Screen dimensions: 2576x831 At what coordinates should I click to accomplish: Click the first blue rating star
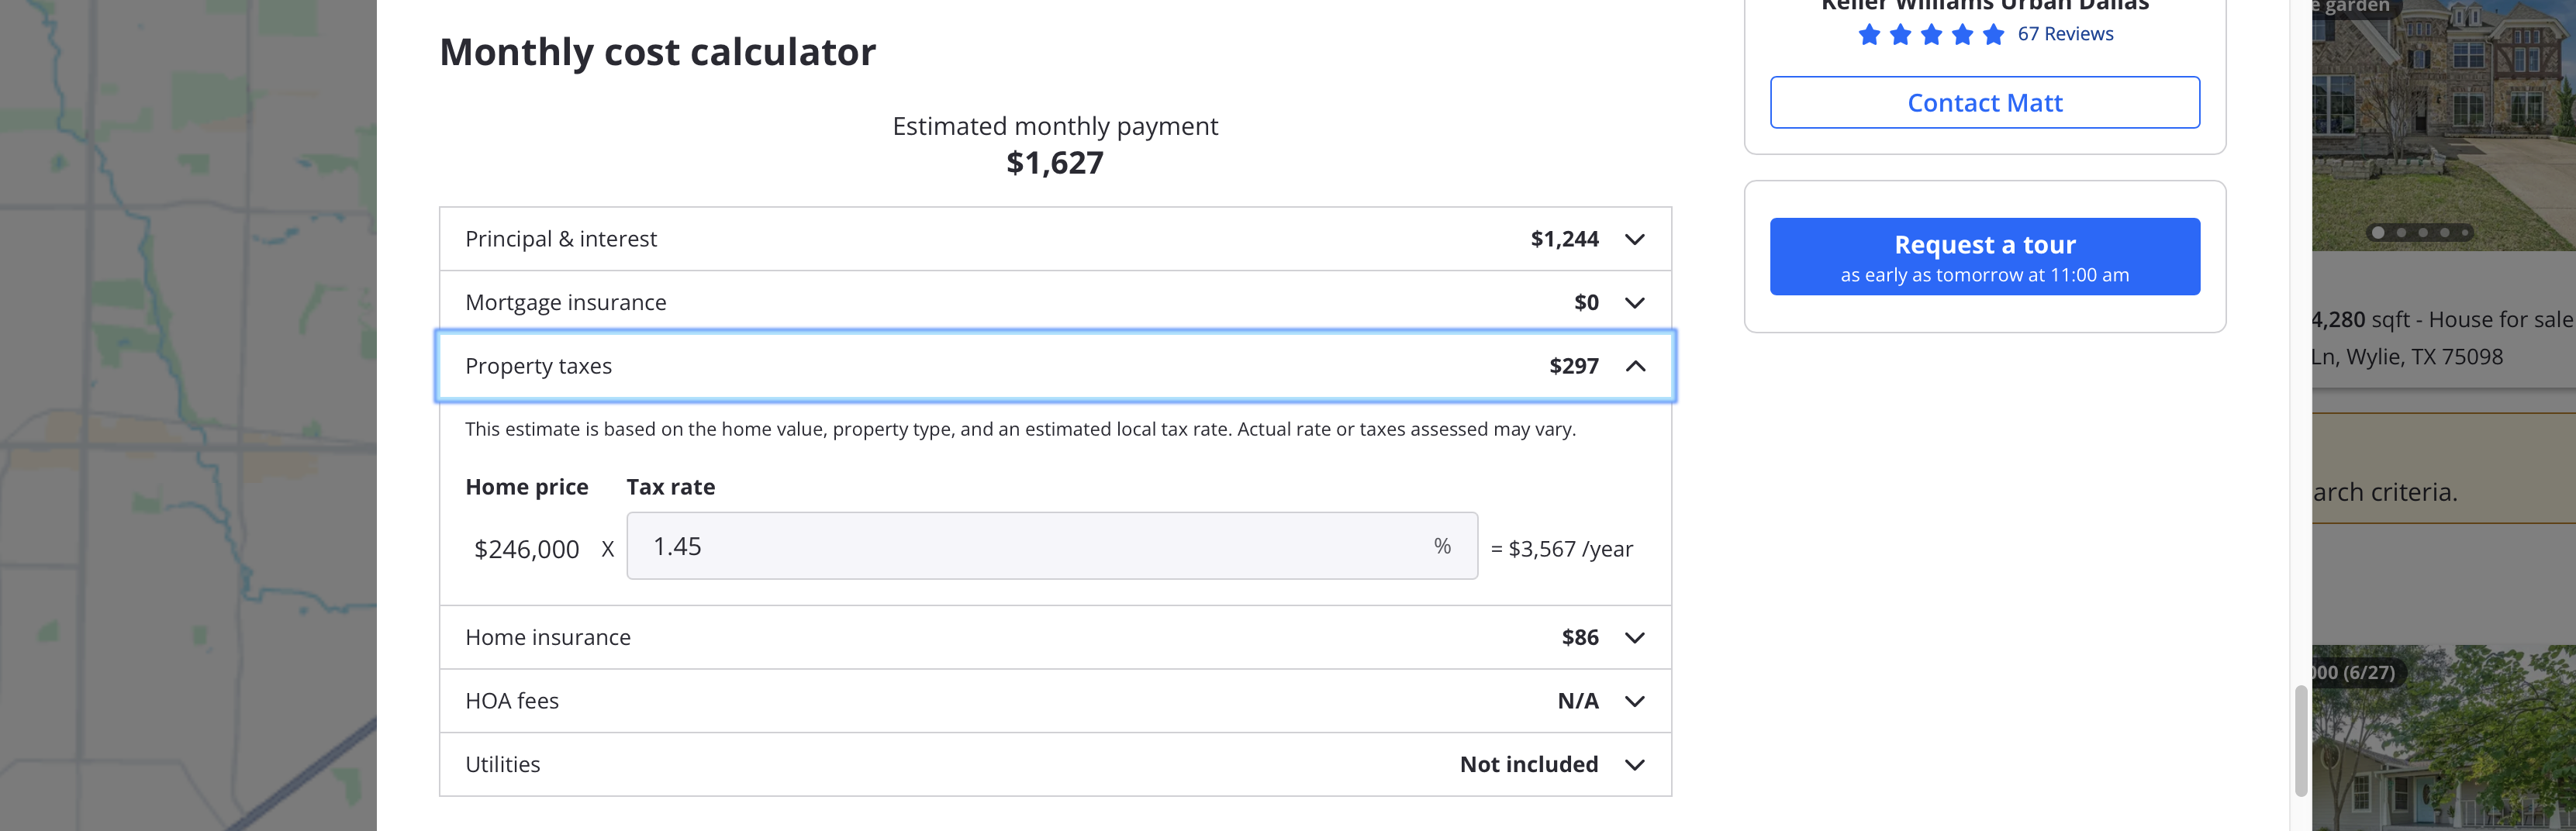click(1869, 35)
